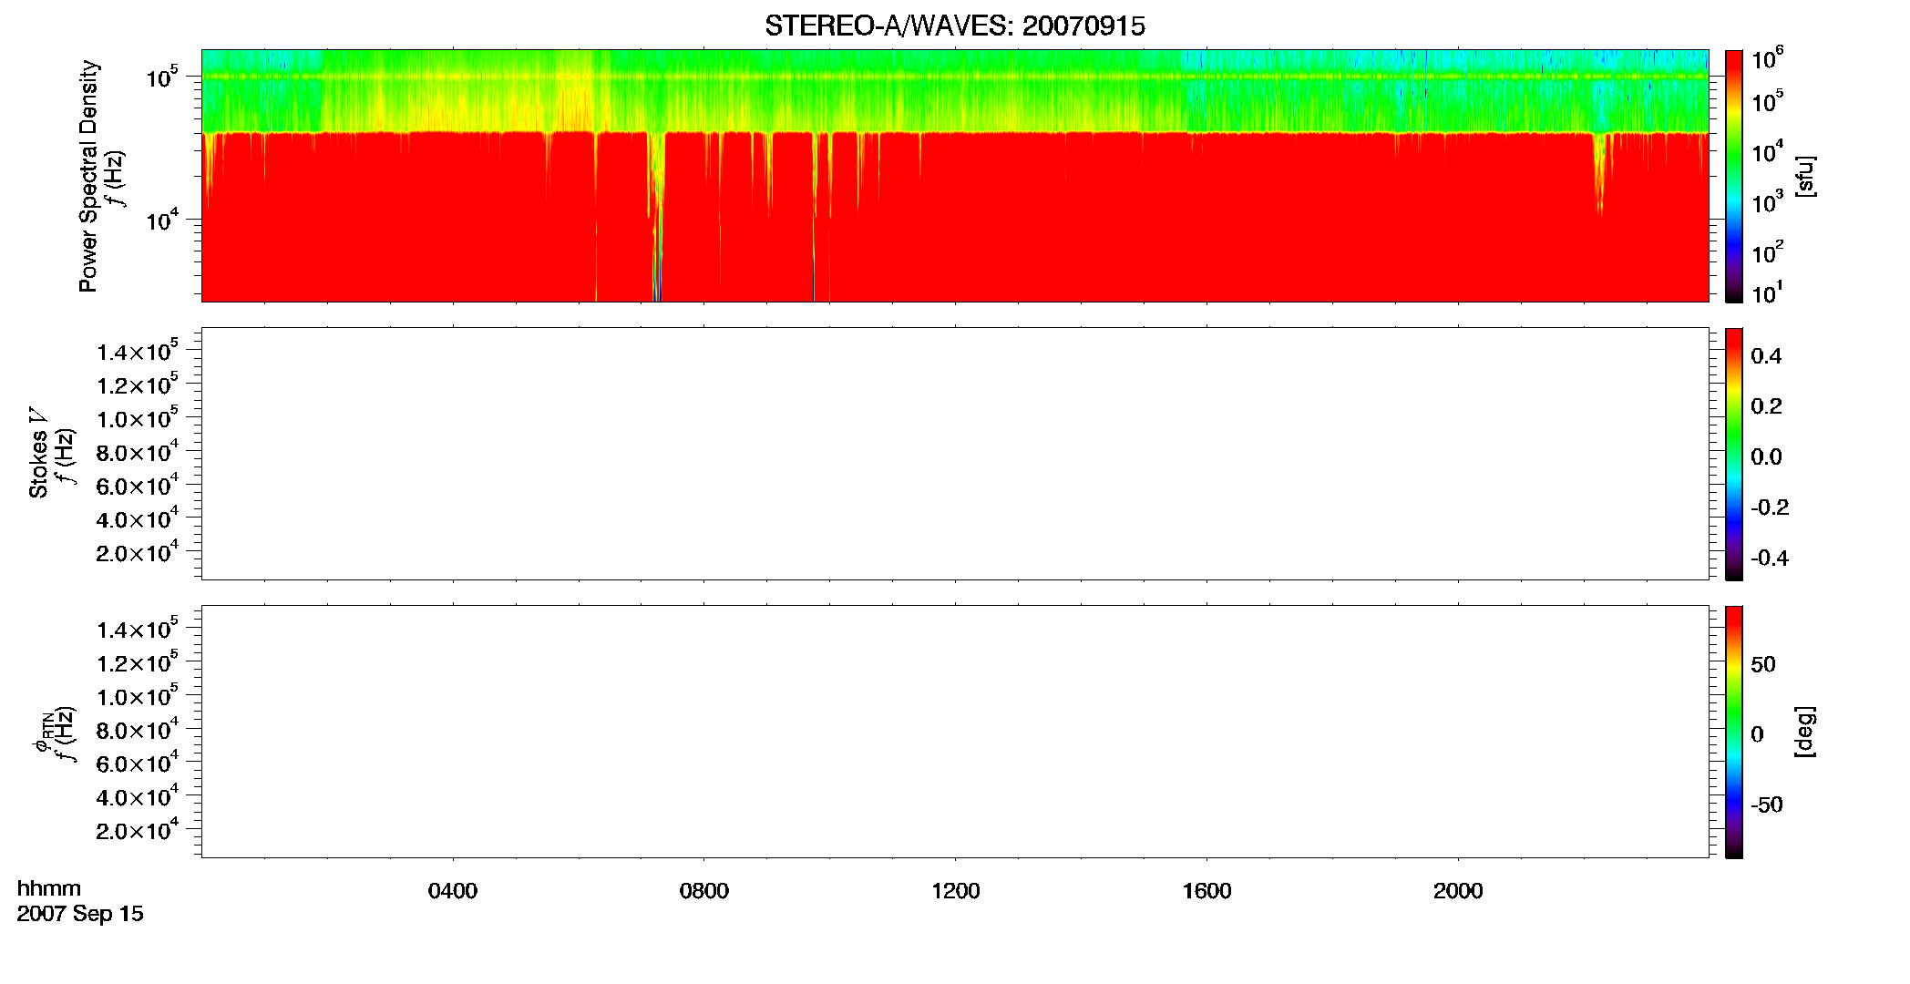Click the Stokes V axis label

39,453
